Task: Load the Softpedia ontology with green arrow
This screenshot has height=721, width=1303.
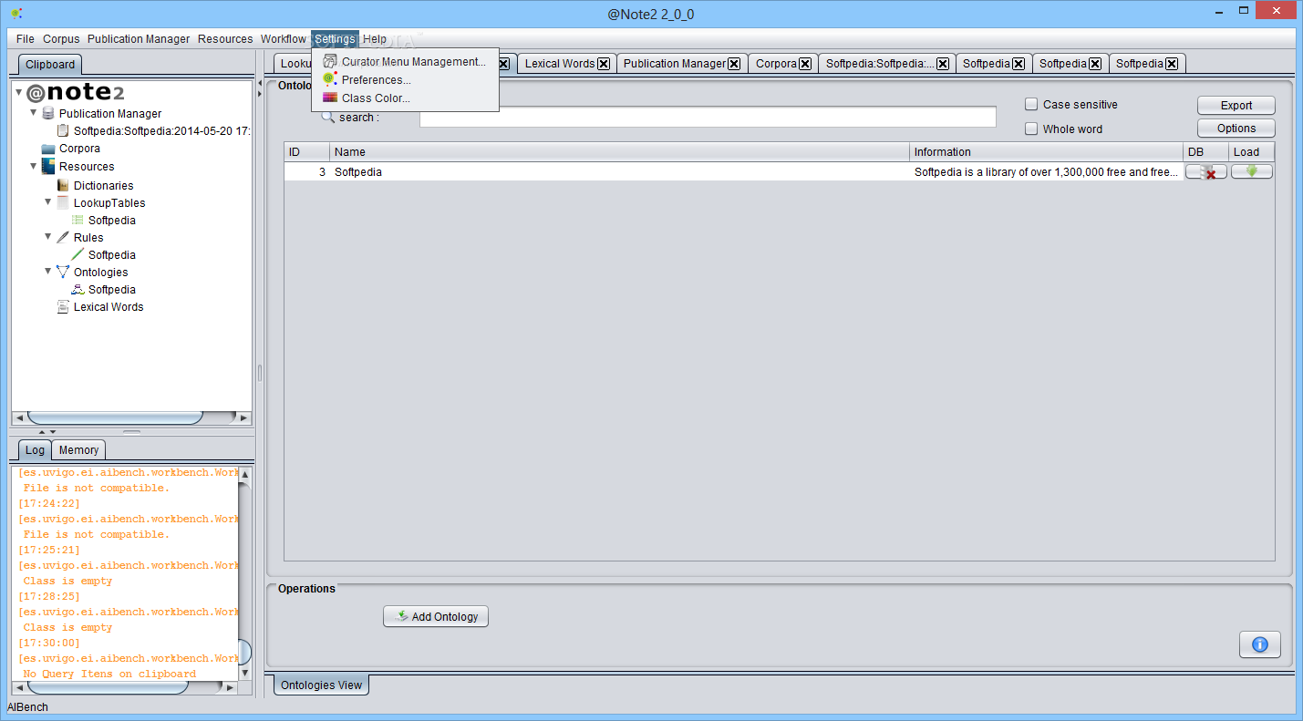Action: click(1252, 171)
